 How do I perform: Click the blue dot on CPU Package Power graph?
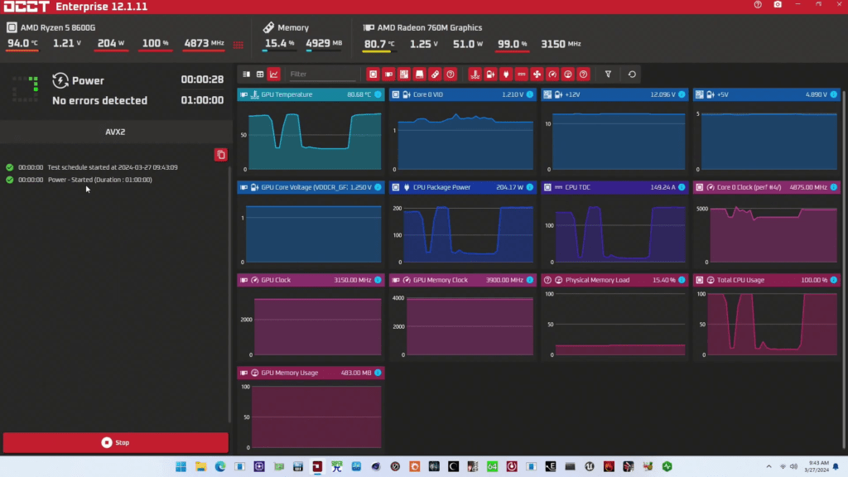(x=530, y=187)
